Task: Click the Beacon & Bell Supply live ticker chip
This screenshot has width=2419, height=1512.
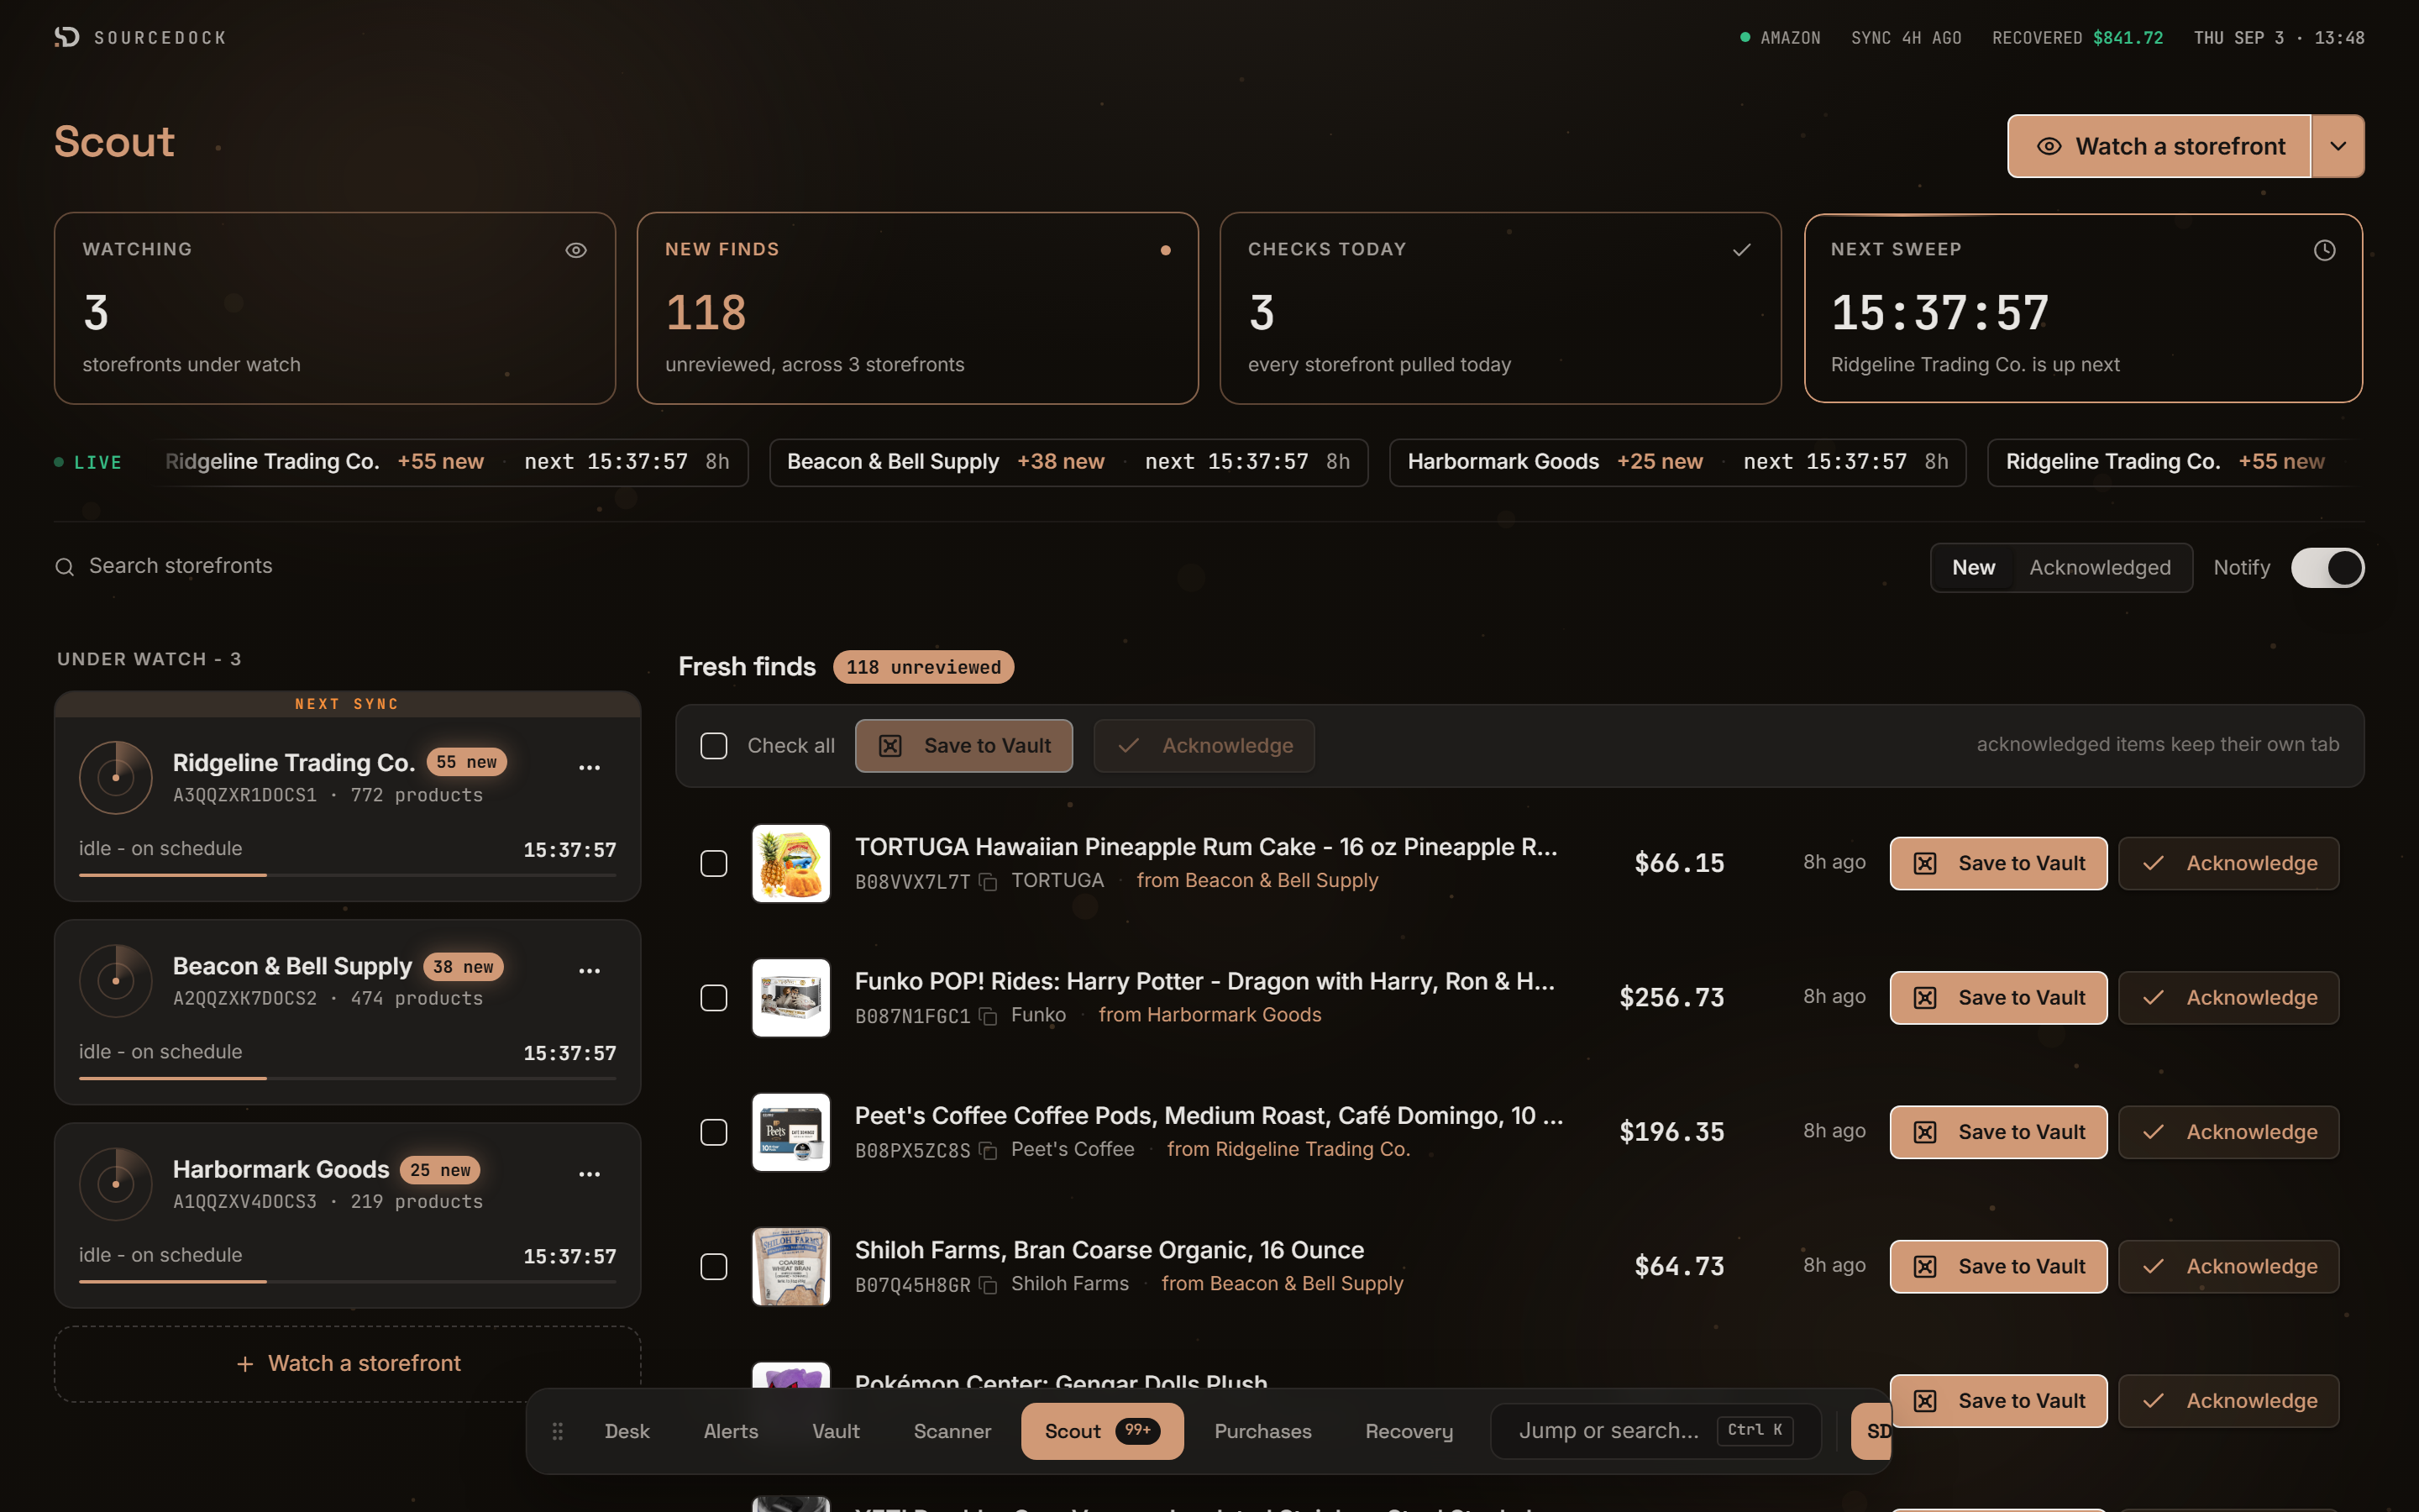Action: [x=1068, y=462]
